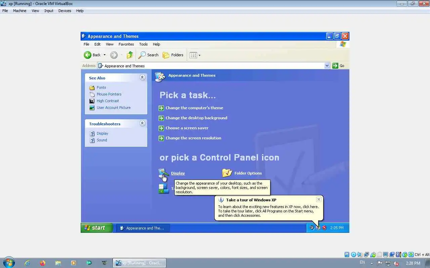Open VirtualBox Machine menu
The width and height of the screenshot is (430, 268).
pos(19,11)
